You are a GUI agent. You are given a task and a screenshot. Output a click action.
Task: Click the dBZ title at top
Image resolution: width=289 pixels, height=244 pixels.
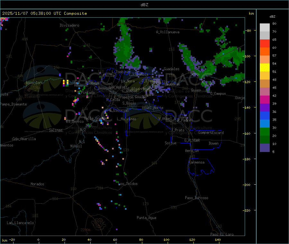tap(144, 5)
